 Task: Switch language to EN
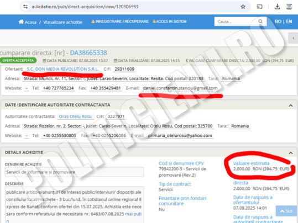(x=289, y=22)
